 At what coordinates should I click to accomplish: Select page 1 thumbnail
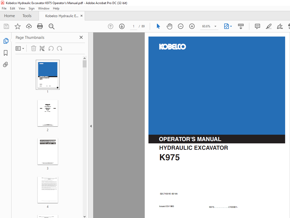[48, 75]
